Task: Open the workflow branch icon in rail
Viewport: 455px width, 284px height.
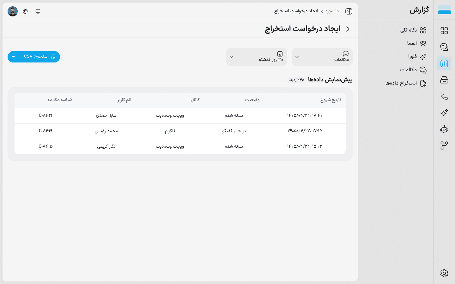Action: pos(444,145)
